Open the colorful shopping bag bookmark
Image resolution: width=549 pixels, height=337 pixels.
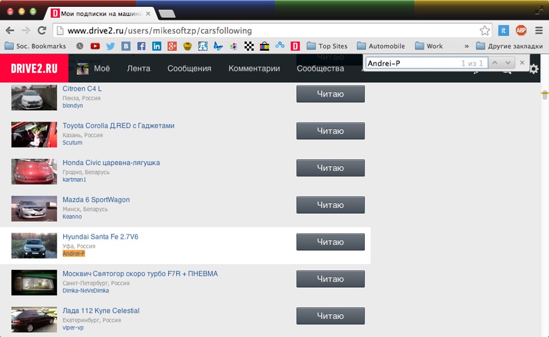(264, 46)
